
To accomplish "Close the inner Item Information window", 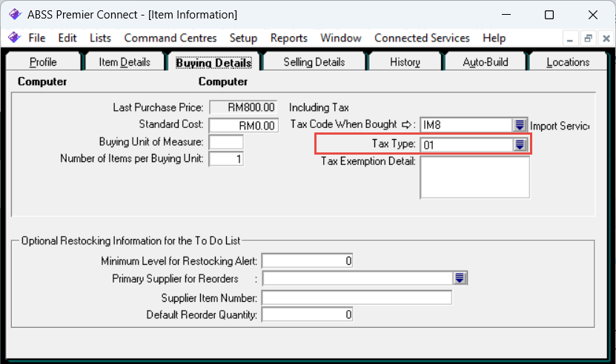I will pyautogui.click(x=604, y=38).
